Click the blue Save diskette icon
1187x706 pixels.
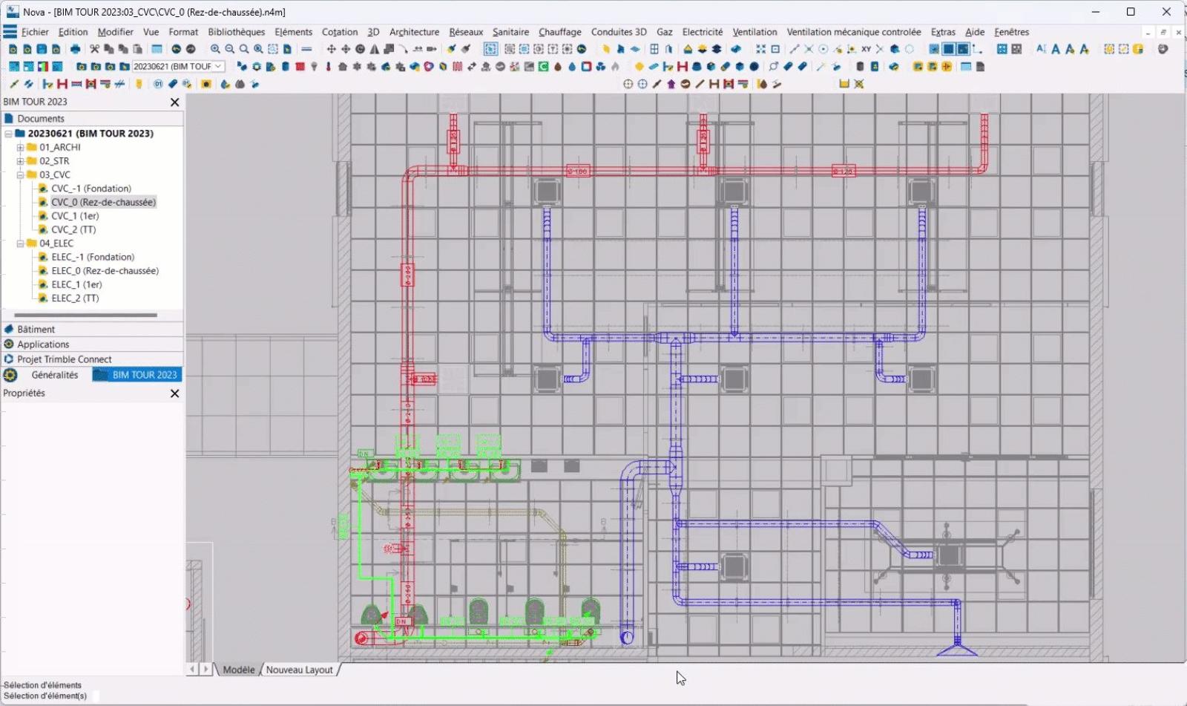(x=42, y=49)
